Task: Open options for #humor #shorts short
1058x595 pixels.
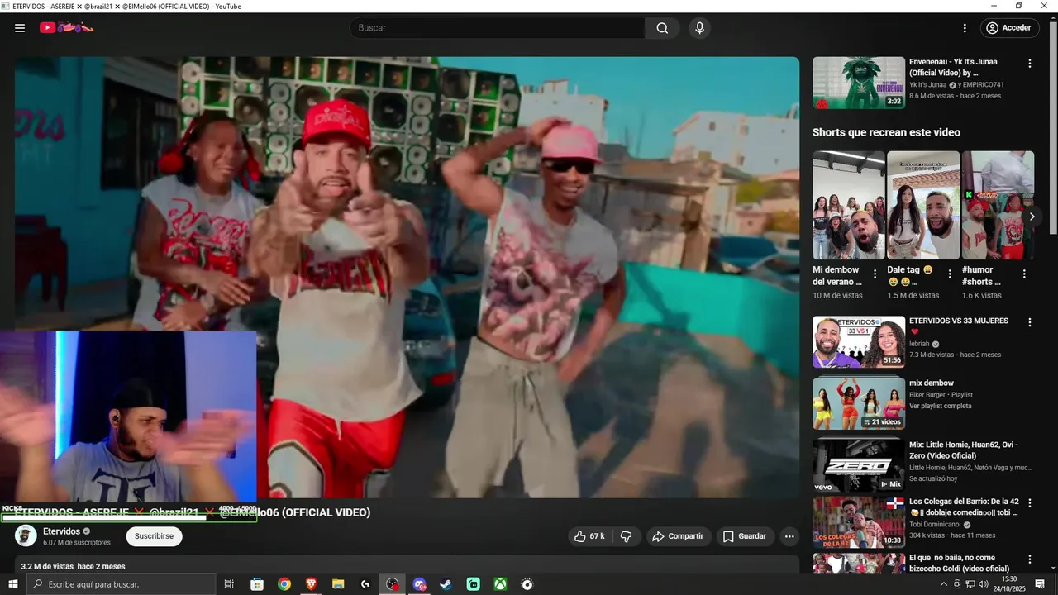Action: point(1024,274)
